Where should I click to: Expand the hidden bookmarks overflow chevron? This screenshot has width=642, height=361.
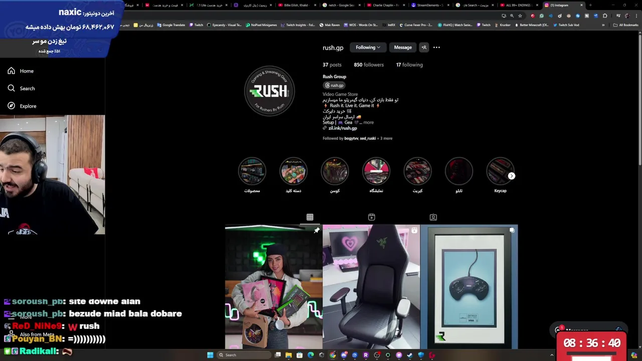[x=603, y=25]
